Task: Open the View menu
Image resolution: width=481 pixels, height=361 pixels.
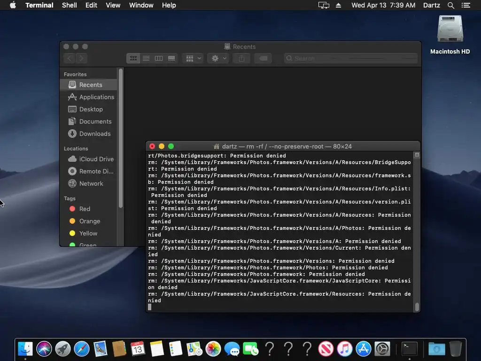Action: pyautogui.click(x=113, y=5)
